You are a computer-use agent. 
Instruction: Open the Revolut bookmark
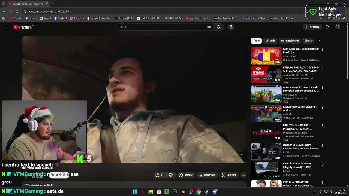point(46,18)
